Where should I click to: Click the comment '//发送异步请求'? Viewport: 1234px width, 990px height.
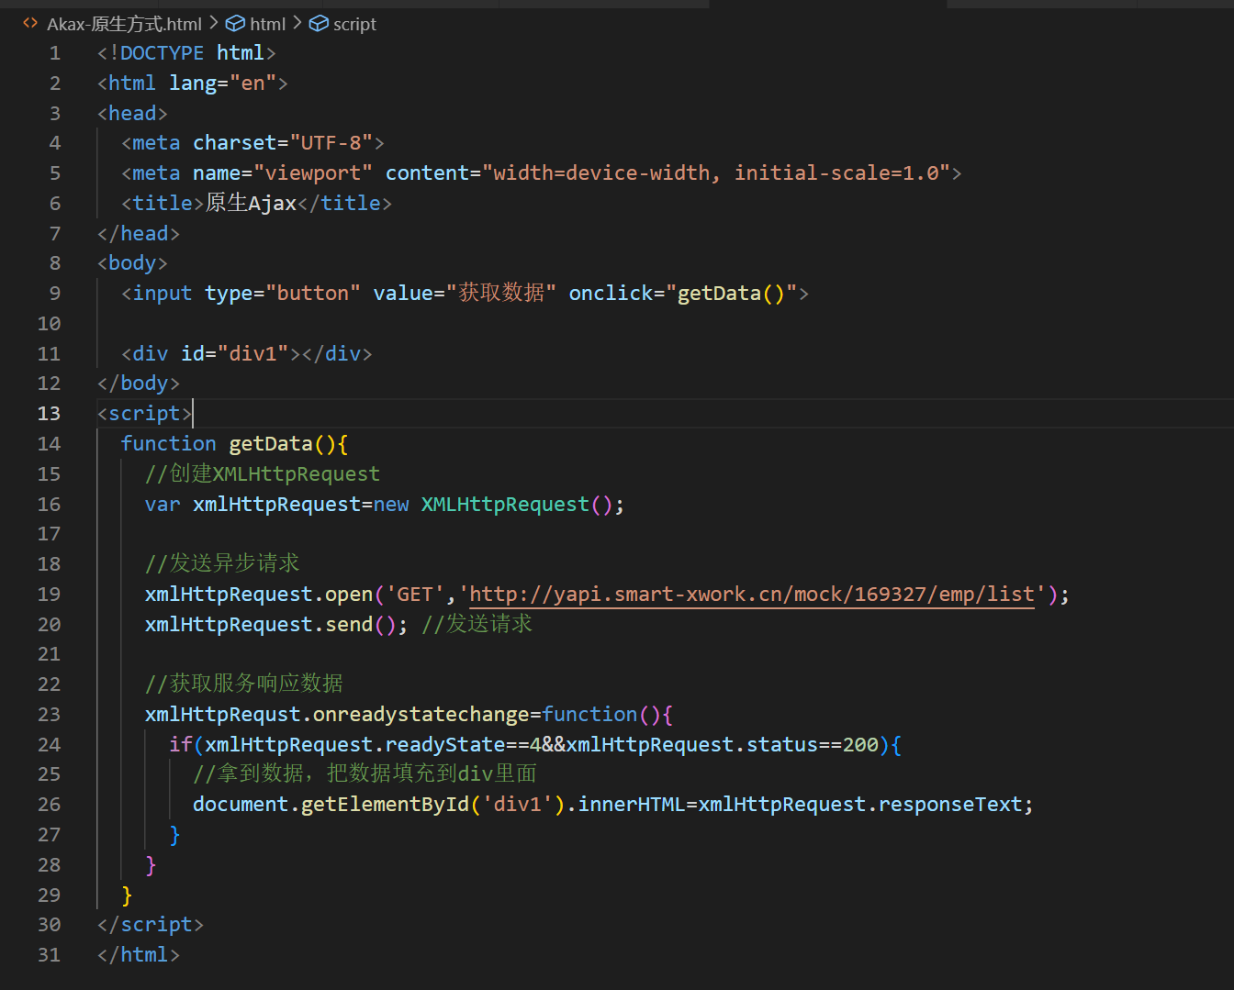point(222,564)
